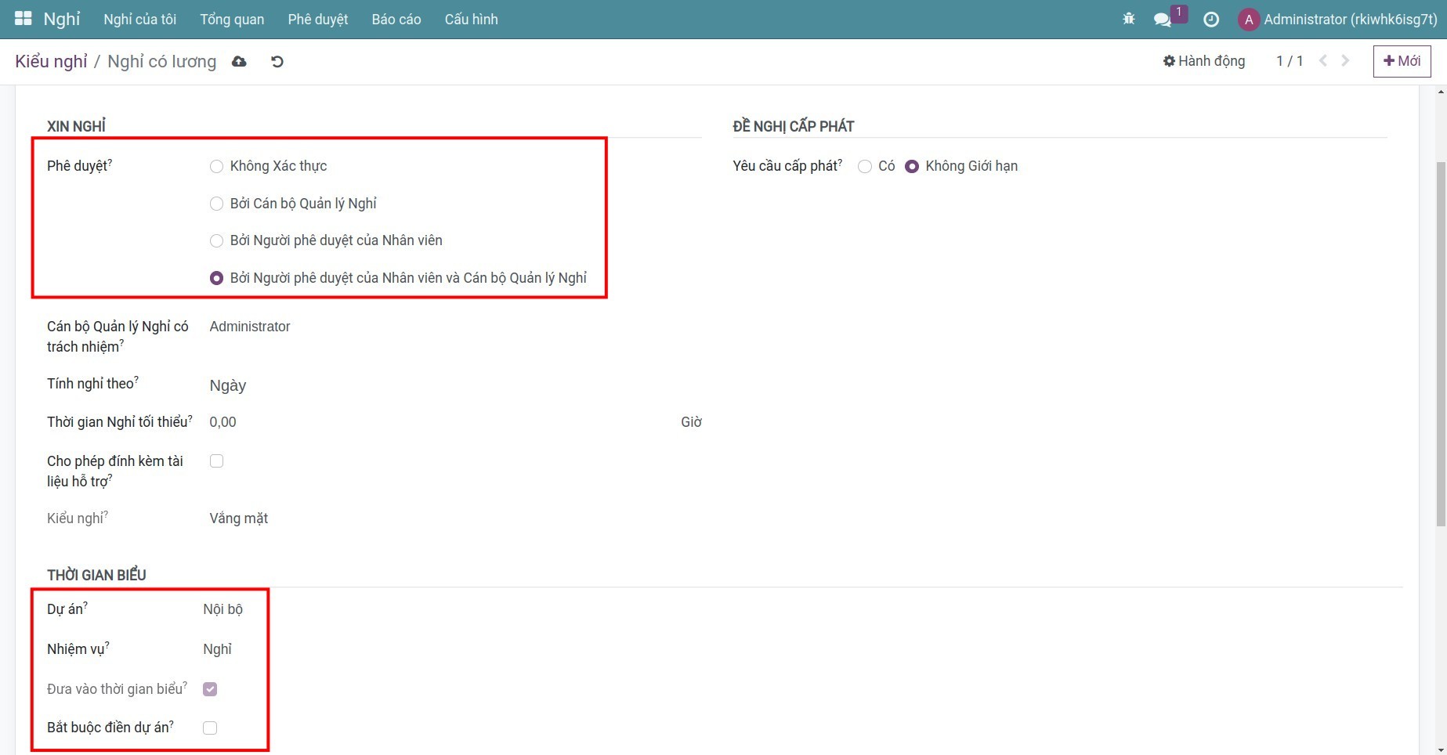Viewport: 1447px width, 755px height.
Task: Go to the previous record arrow
Action: tap(1323, 60)
